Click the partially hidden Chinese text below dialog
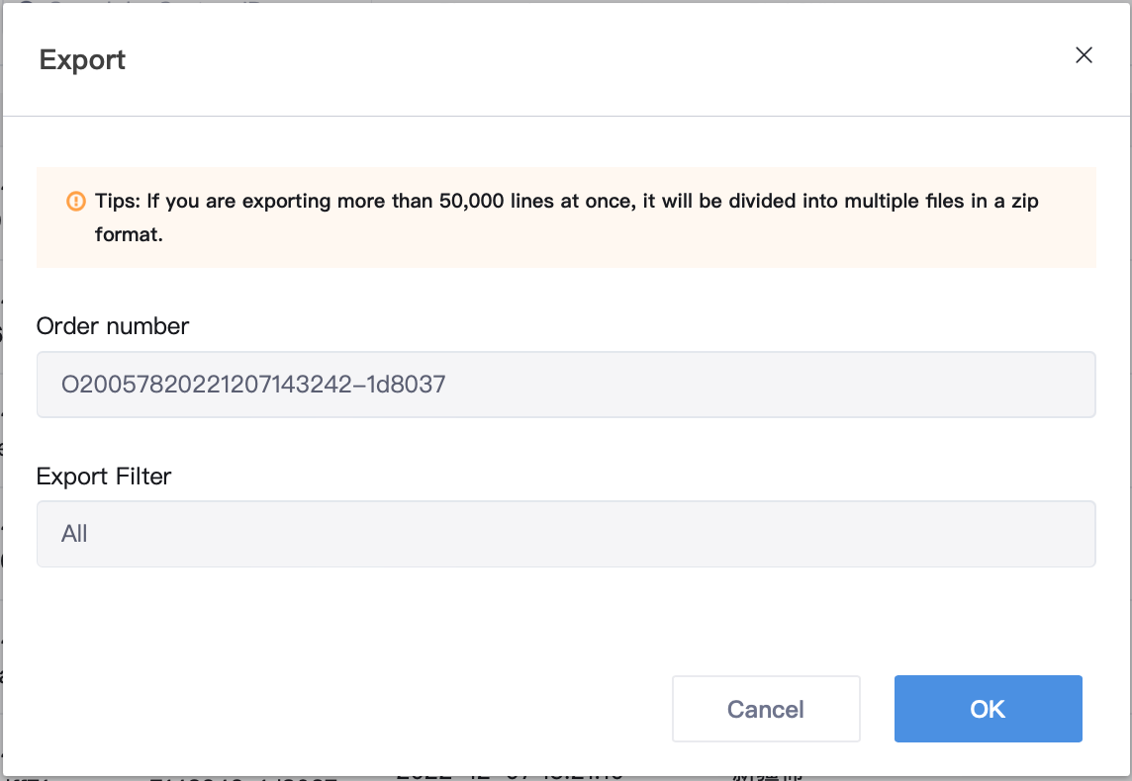The height and width of the screenshot is (781, 1132). pyautogui.click(x=768, y=775)
